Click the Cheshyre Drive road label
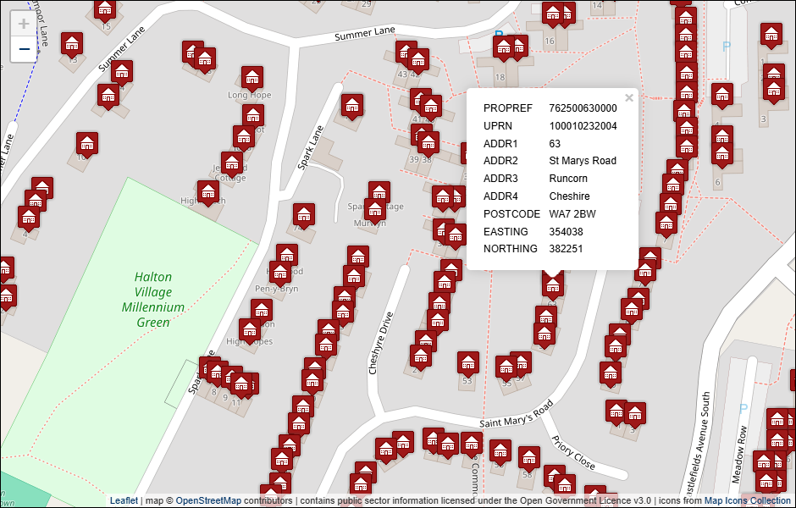This screenshot has width=796, height=508. click(x=380, y=343)
